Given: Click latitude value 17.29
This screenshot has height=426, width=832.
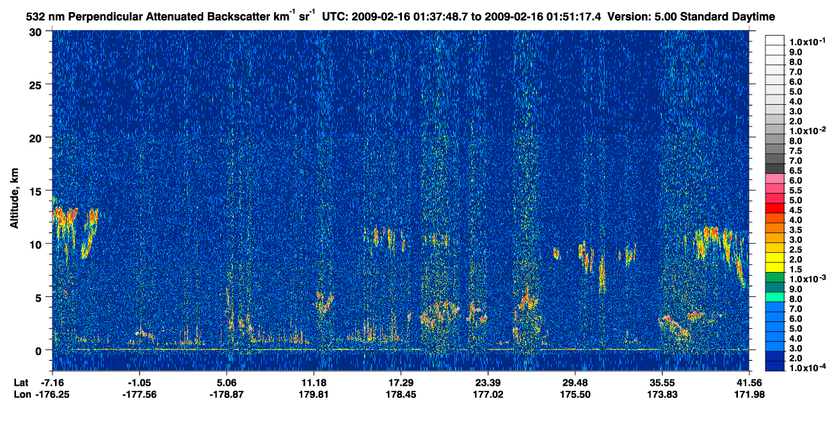Looking at the screenshot, I should [x=401, y=383].
